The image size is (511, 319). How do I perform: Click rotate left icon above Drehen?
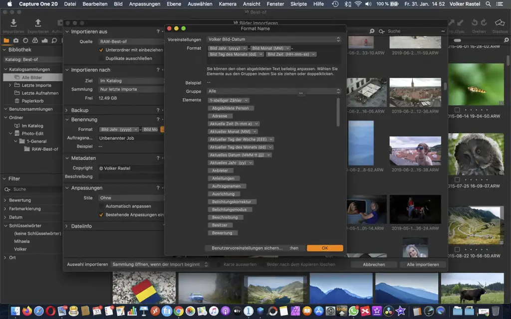(x=475, y=22)
